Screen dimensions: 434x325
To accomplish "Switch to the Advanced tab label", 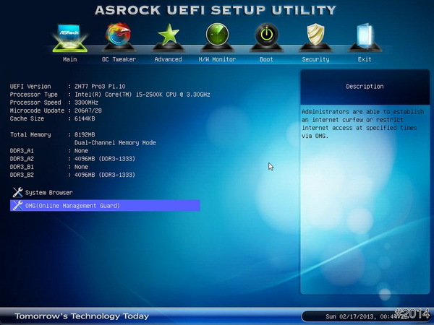I will pyautogui.click(x=168, y=59).
